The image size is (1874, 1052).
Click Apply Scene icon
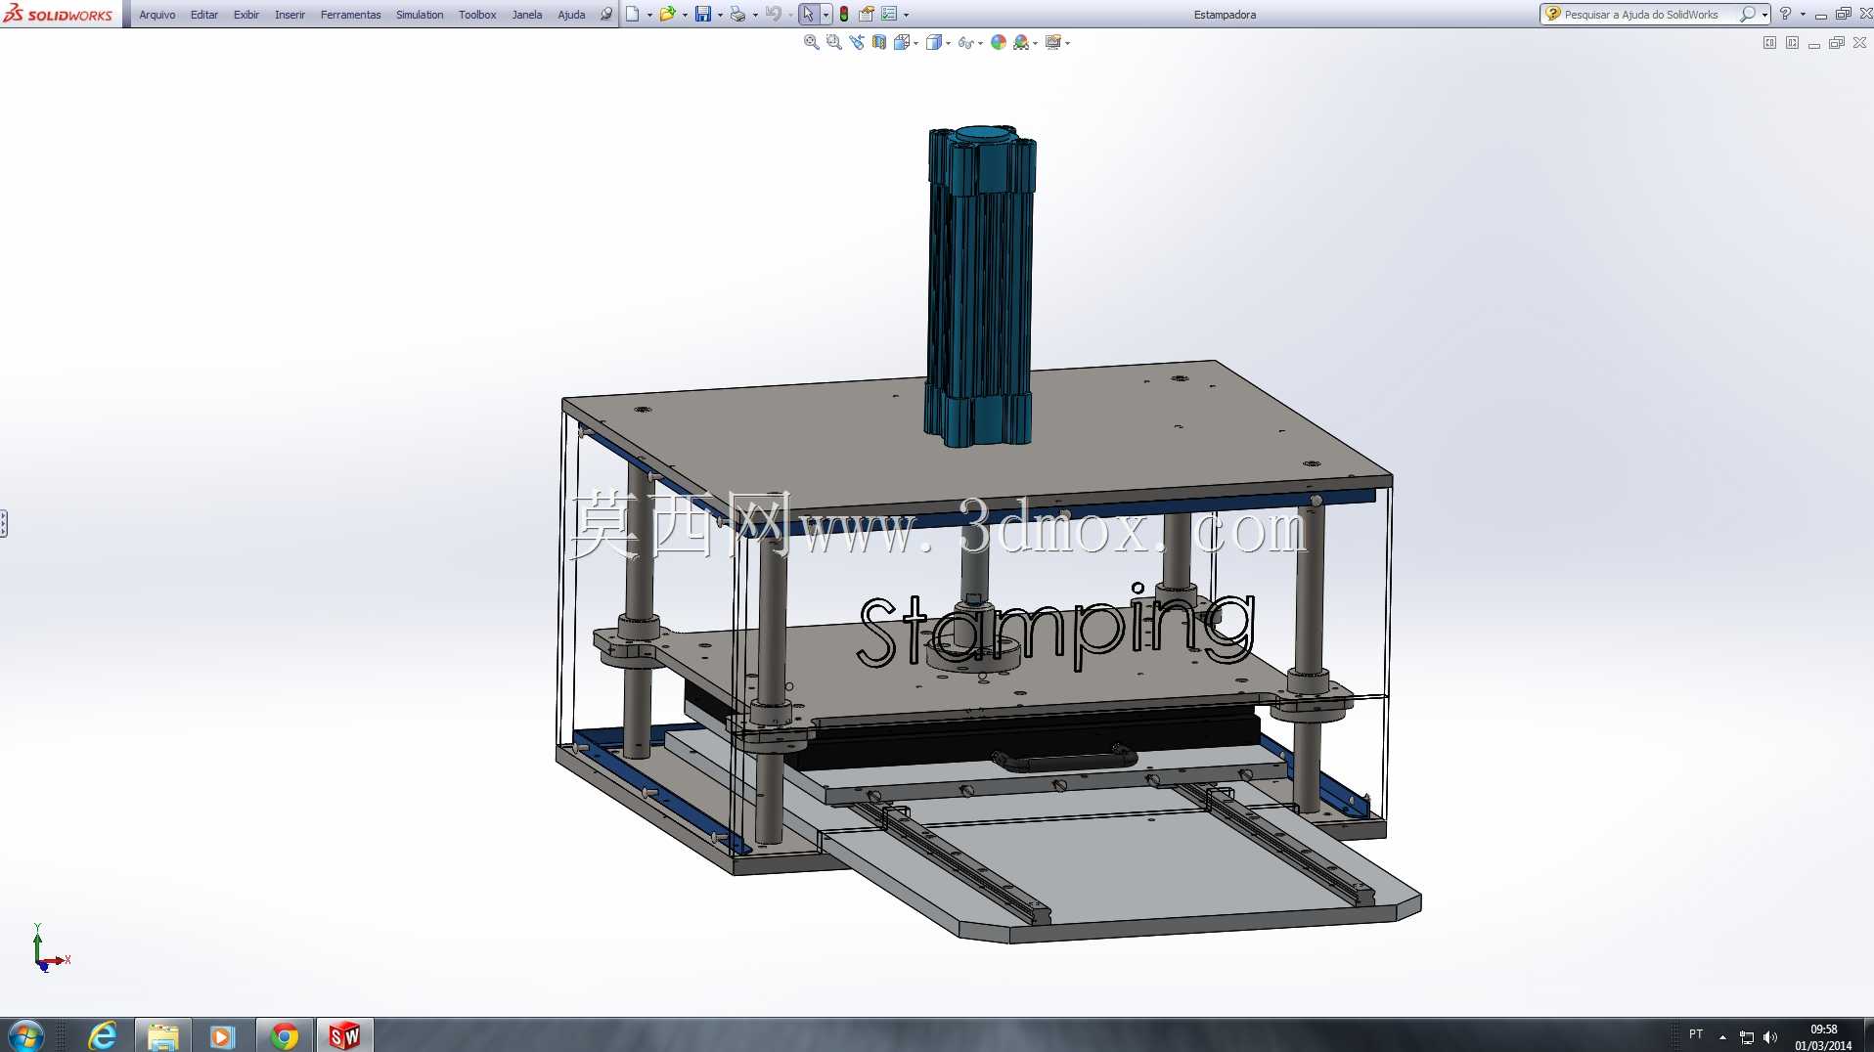point(1021,42)
